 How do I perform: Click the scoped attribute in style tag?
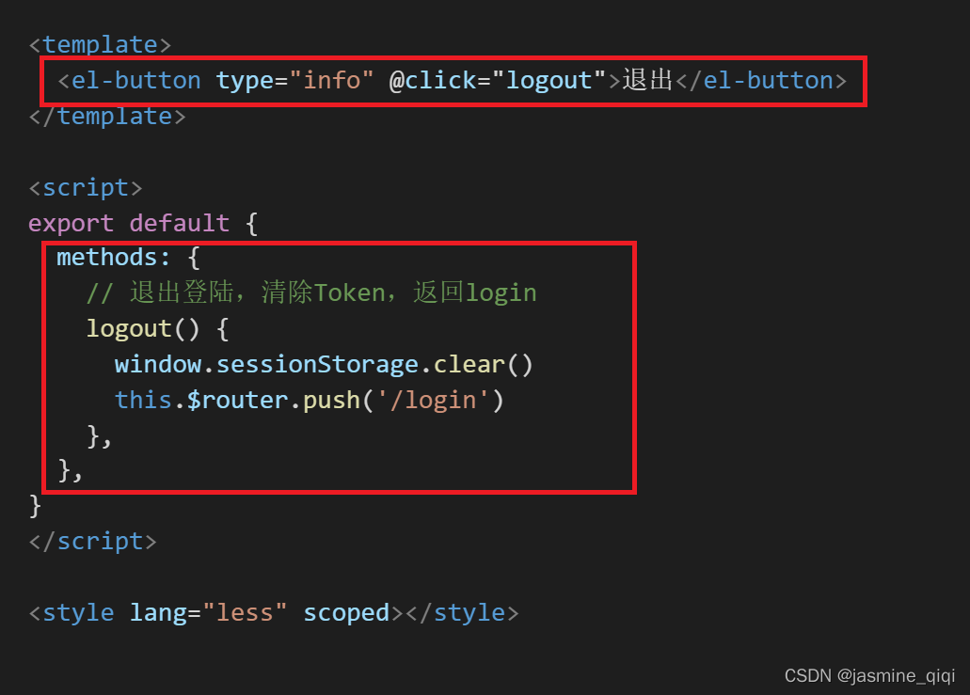click(x=346, y=613)
